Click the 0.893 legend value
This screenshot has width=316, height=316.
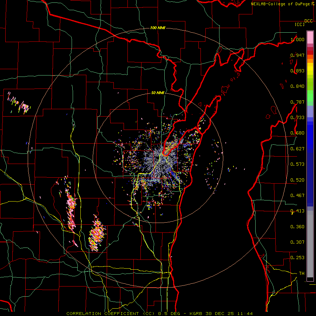(x=297, y=71)
